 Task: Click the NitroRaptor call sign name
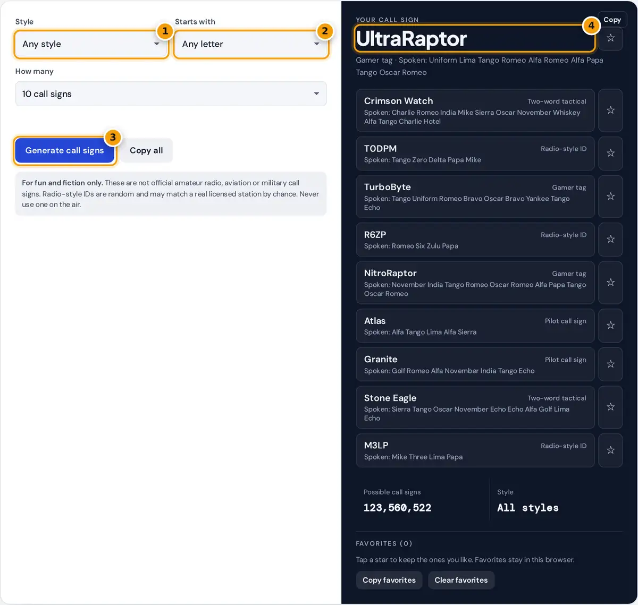[x=390, y=273]
